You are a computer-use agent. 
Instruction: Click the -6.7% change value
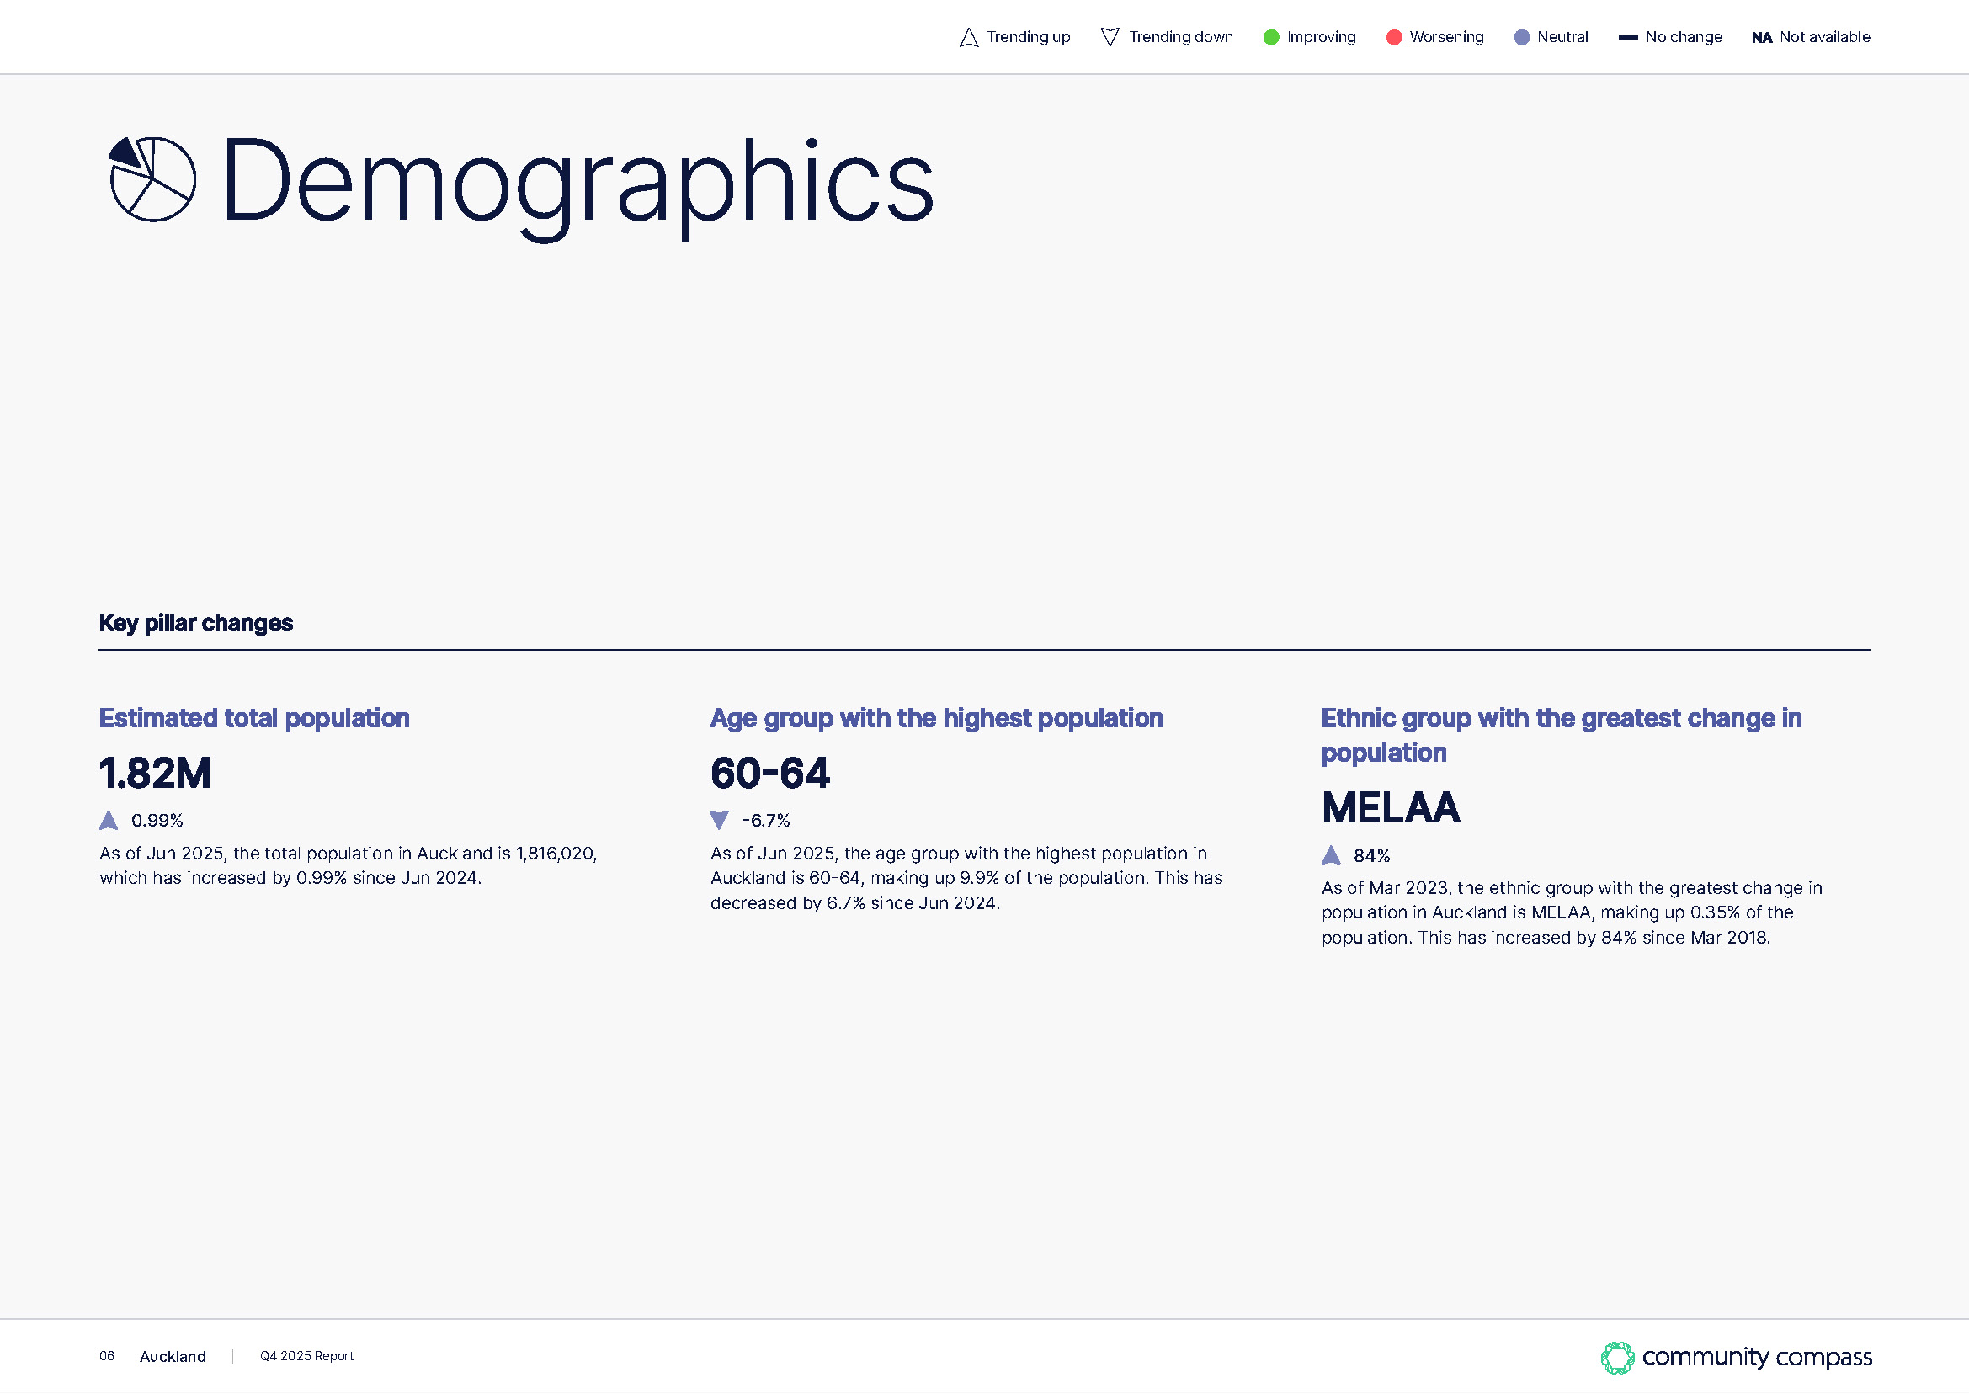[765, 821]
